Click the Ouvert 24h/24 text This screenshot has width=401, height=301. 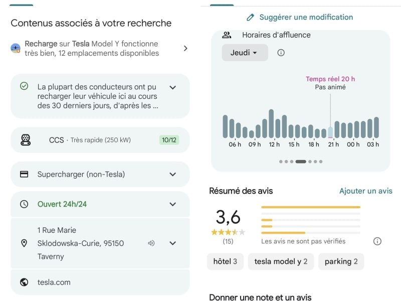point(62,204)
